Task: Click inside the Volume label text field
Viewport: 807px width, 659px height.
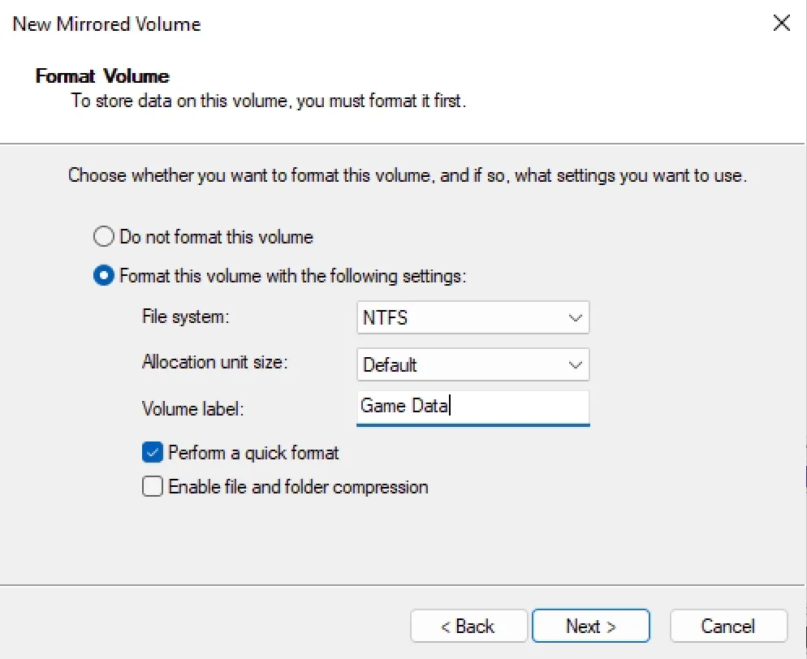Action: [473, 406]
